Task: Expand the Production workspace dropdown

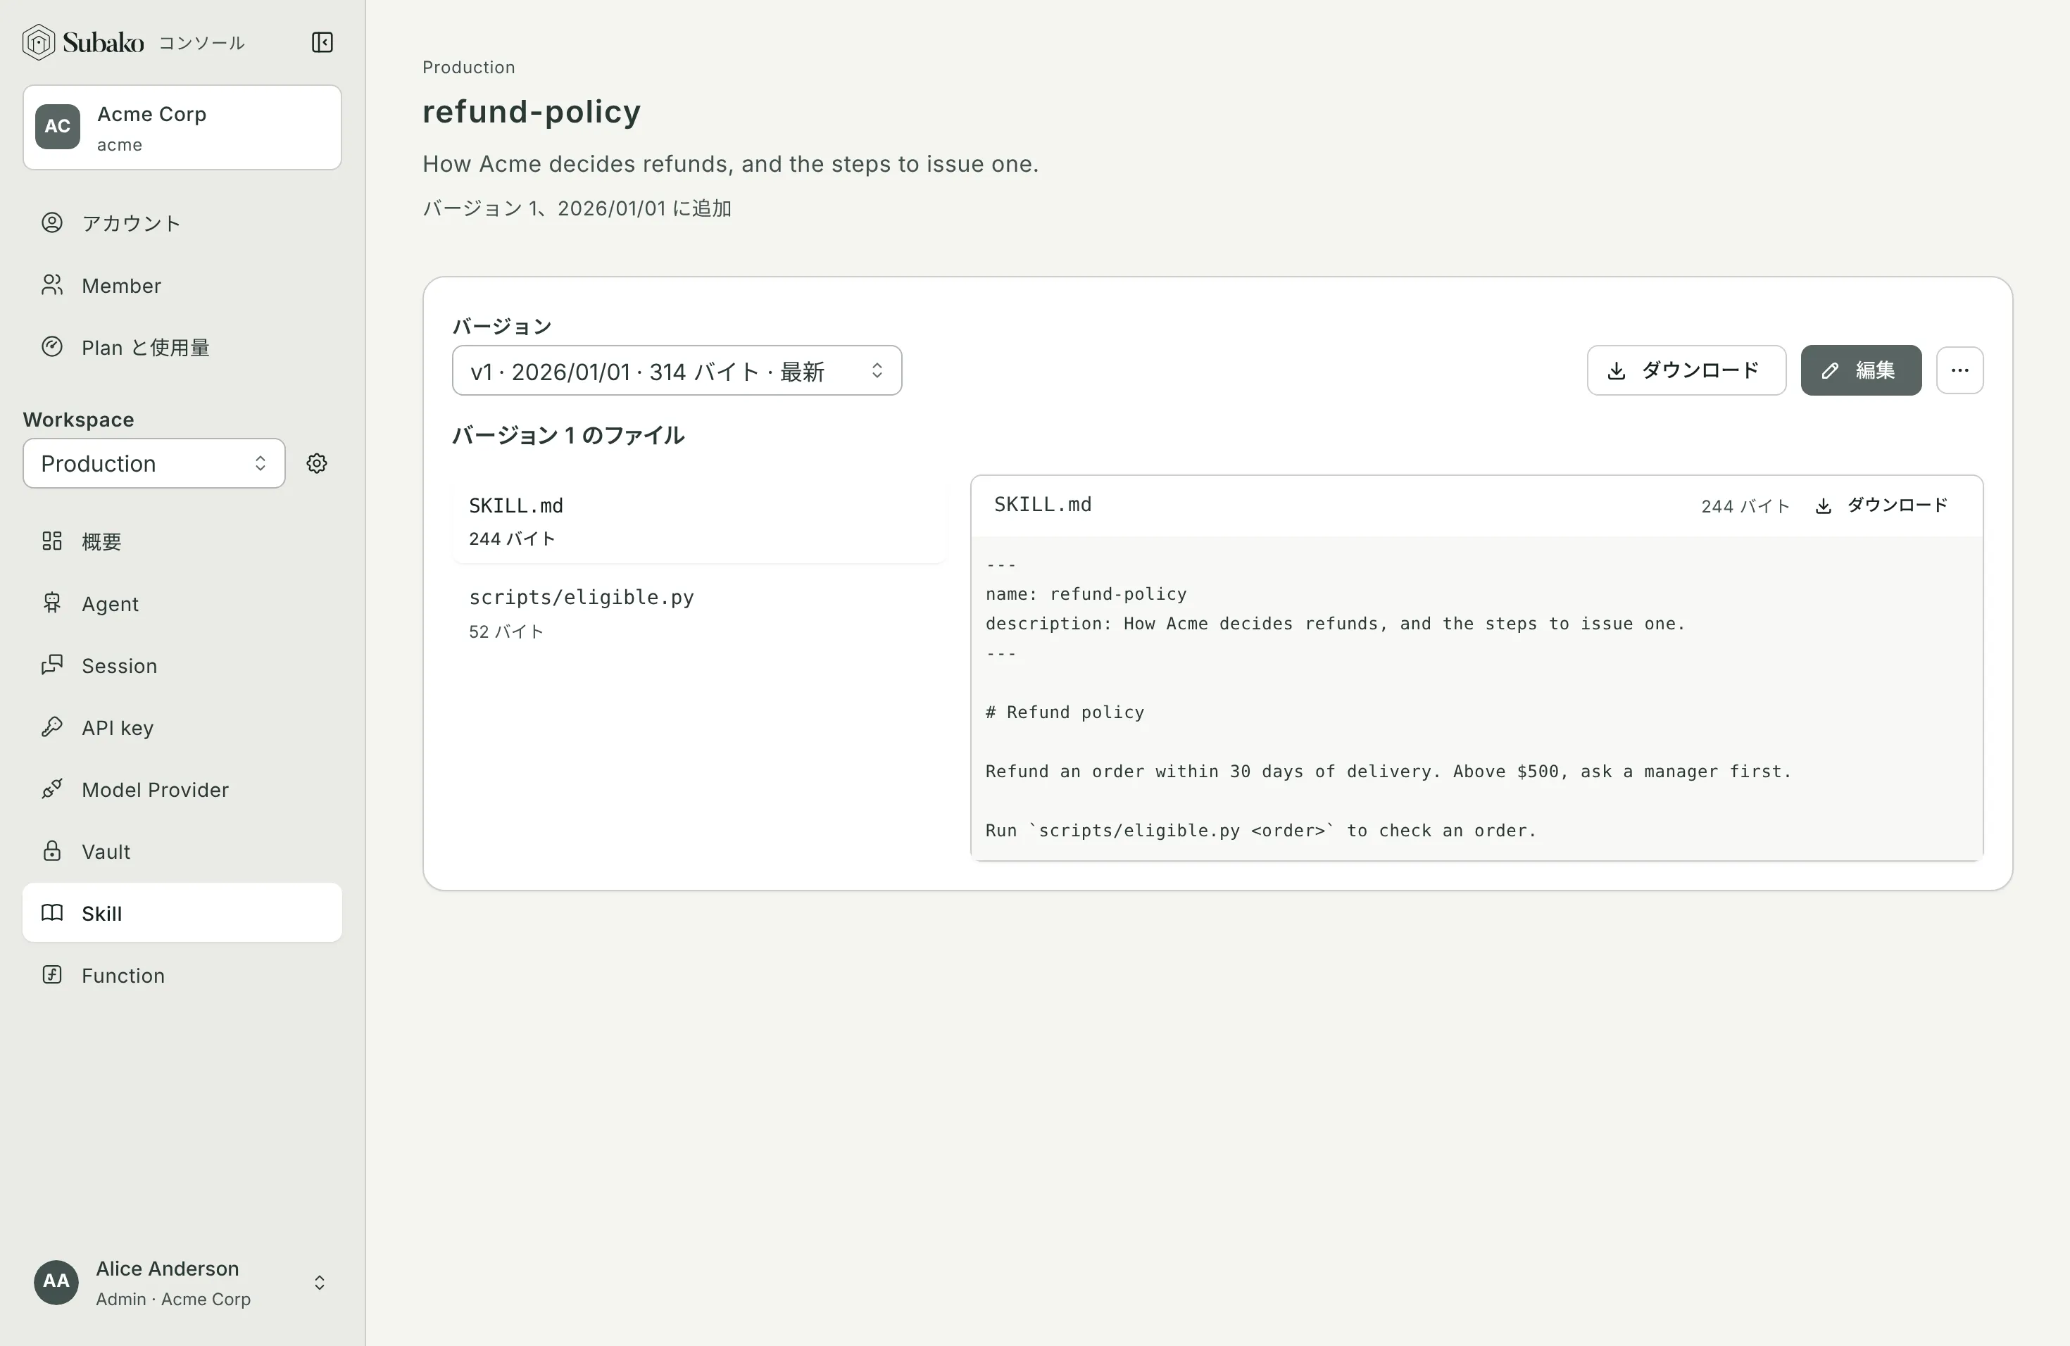Action: click(x=154, y=463)
